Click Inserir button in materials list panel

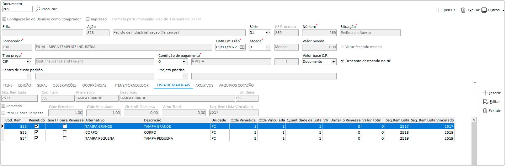point(492,93)
